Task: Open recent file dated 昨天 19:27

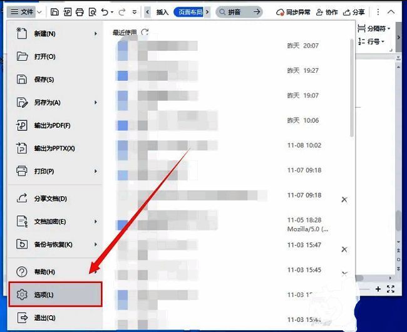Action: pos(218,71)
